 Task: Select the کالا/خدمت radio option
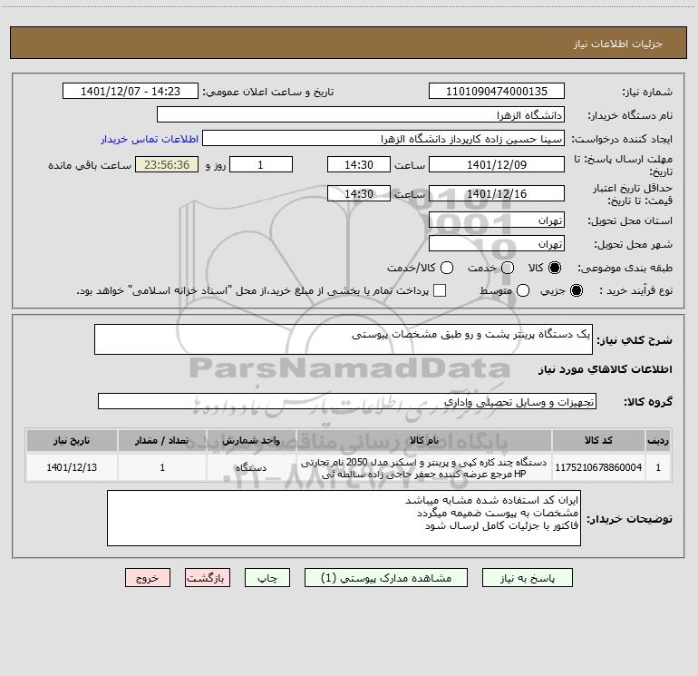(x=447, y=268)
